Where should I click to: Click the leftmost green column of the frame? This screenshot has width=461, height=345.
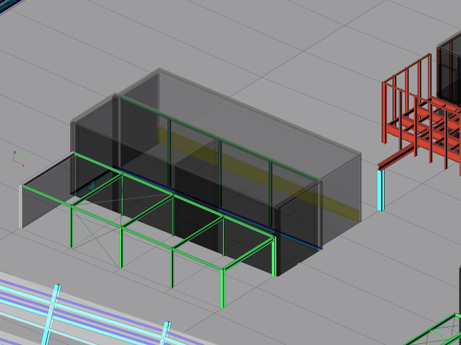71,227
